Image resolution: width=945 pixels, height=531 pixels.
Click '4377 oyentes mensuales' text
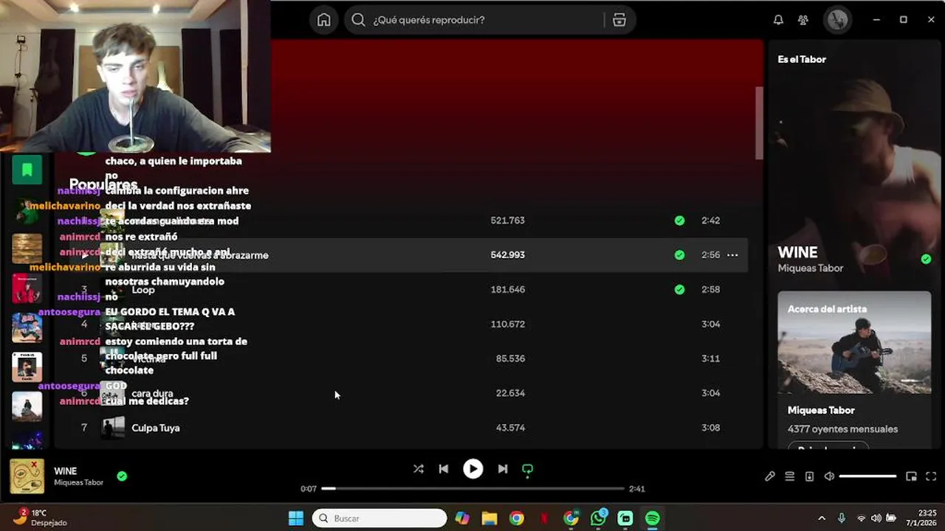(x=842, y=429)
